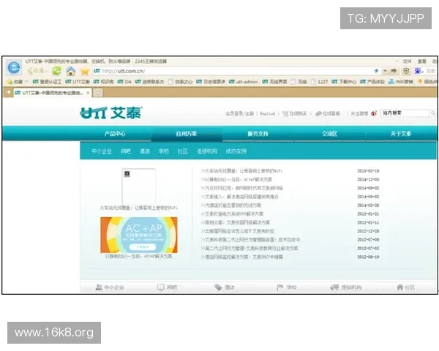Go to browser home page icon

(x=70, y=71)
